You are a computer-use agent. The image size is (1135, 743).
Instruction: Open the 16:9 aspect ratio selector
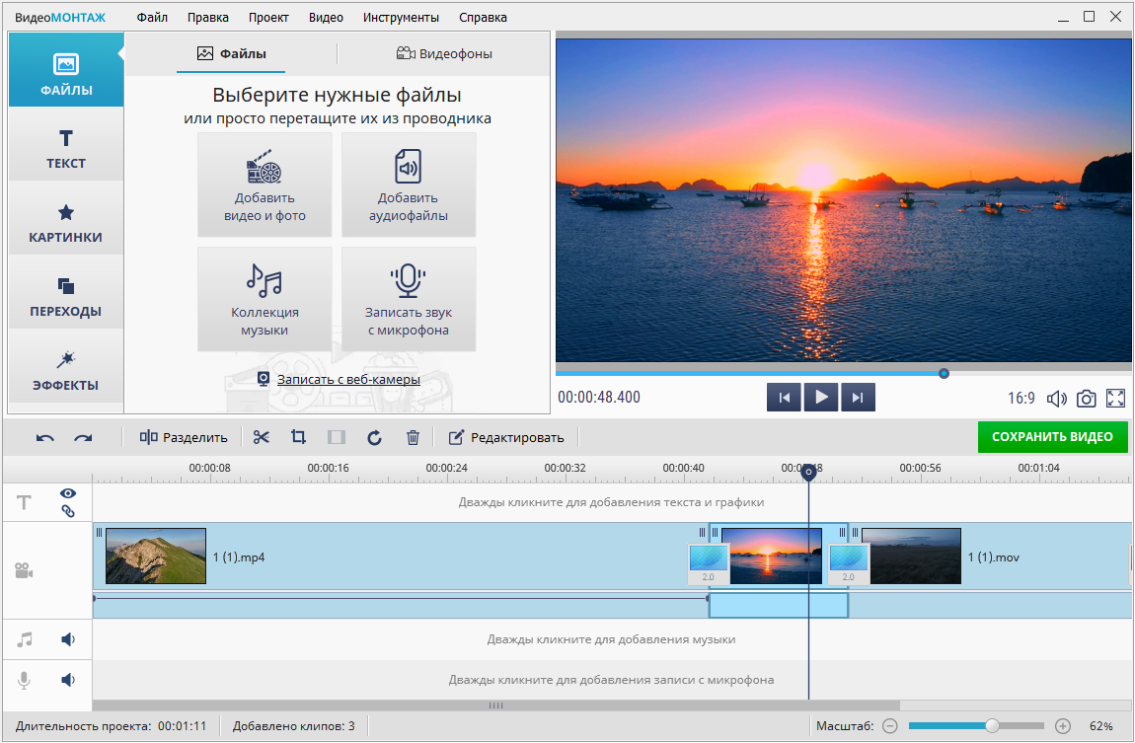[1021, 399]
